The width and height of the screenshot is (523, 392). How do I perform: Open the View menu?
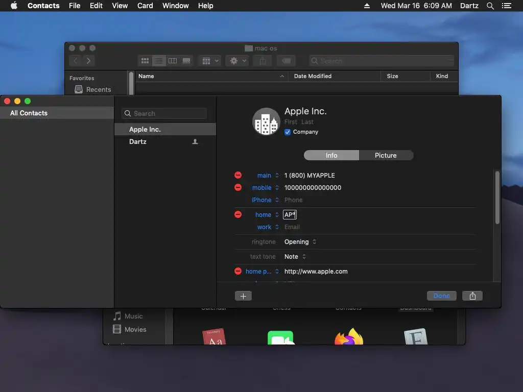[x=120, y=6]
